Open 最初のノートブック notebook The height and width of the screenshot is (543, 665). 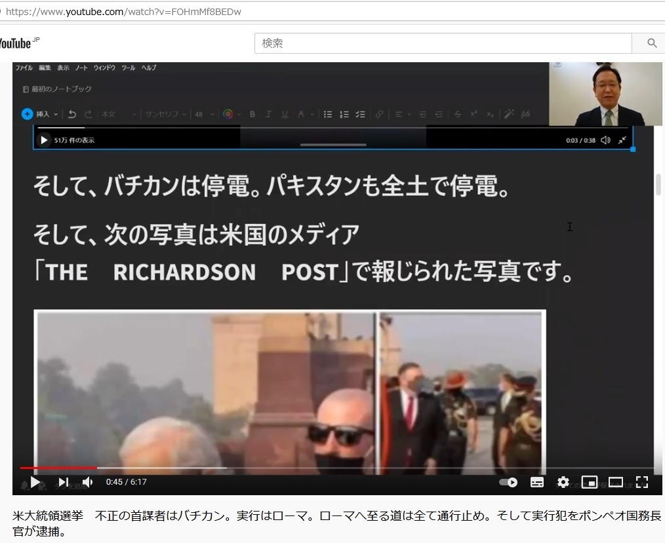click(57, 89)
